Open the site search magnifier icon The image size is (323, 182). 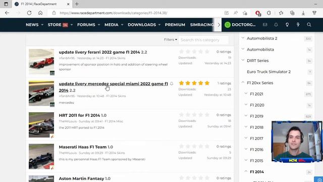pyautogui.click(x=309, y=25)
